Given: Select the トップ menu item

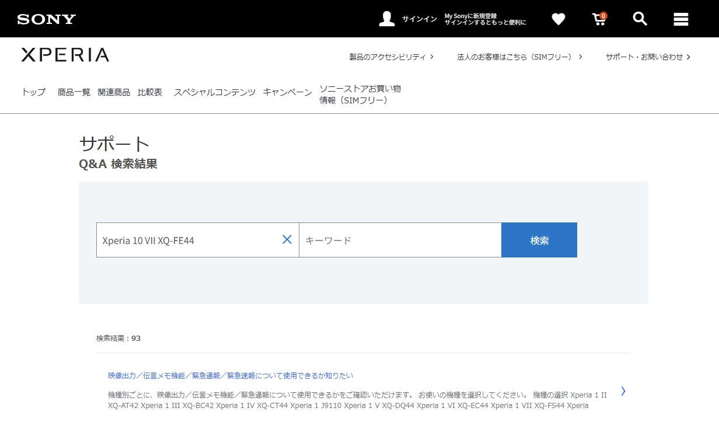Looking at the screenshot, I should [33, 92].
